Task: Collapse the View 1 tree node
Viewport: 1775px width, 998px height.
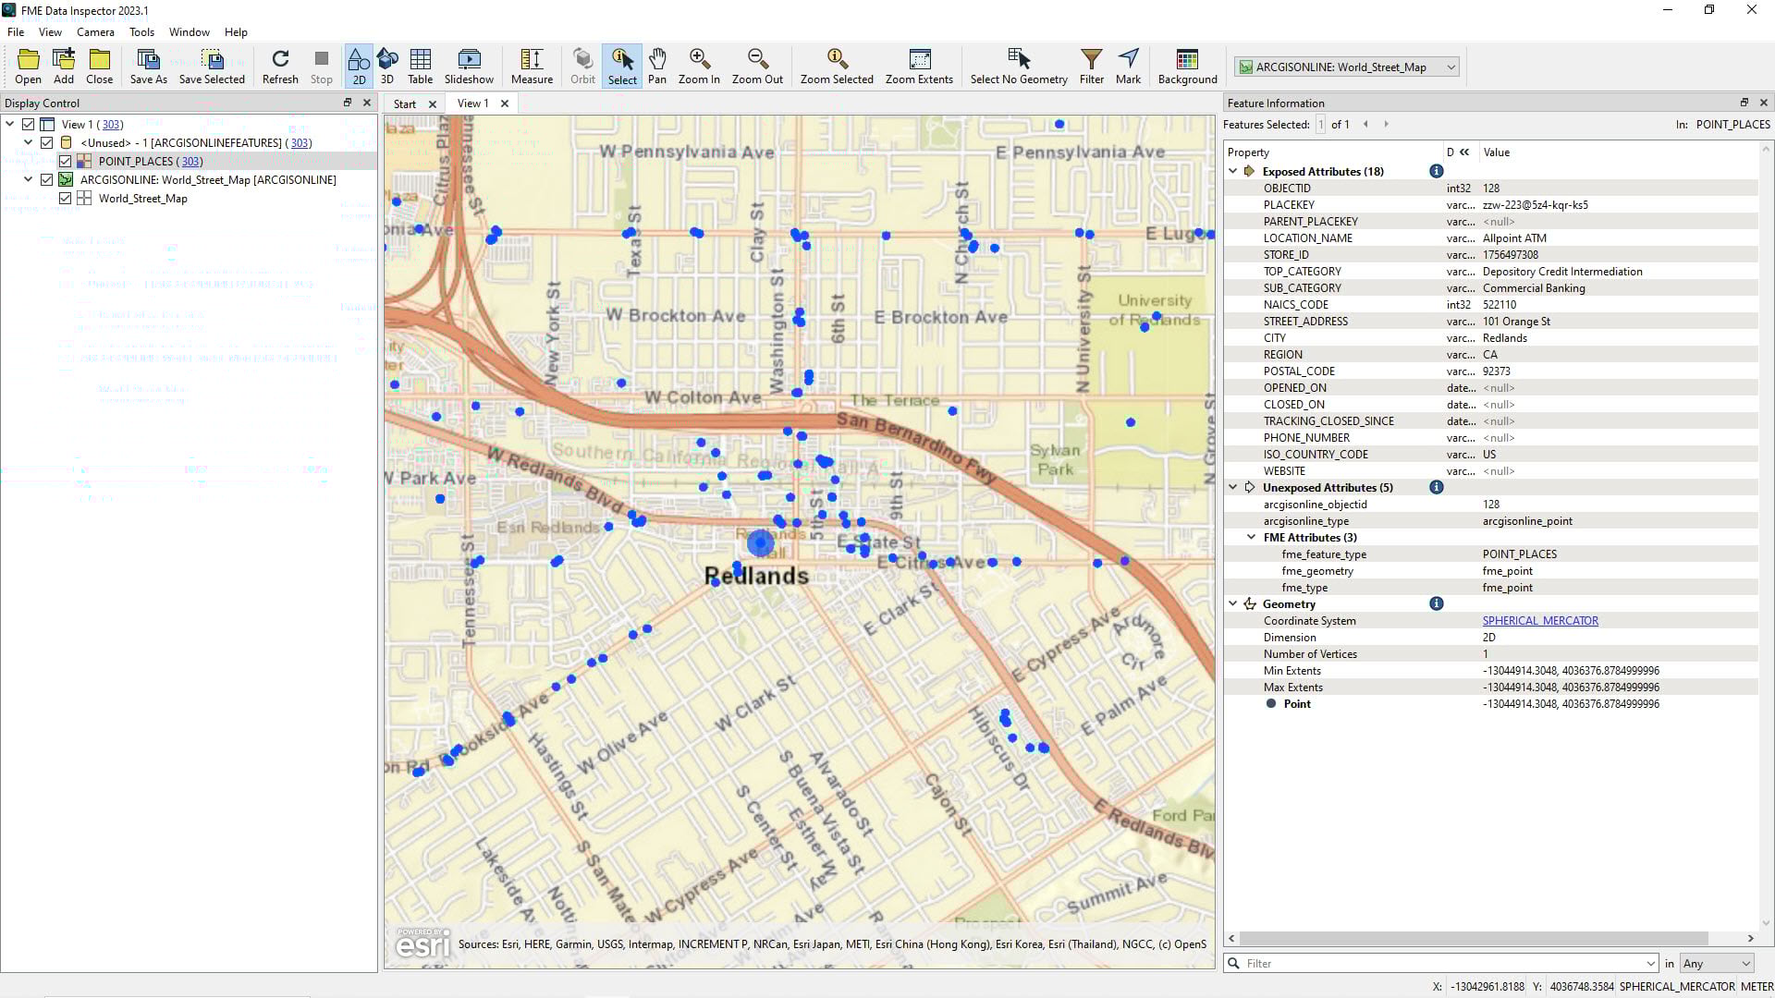Action: 10,124
